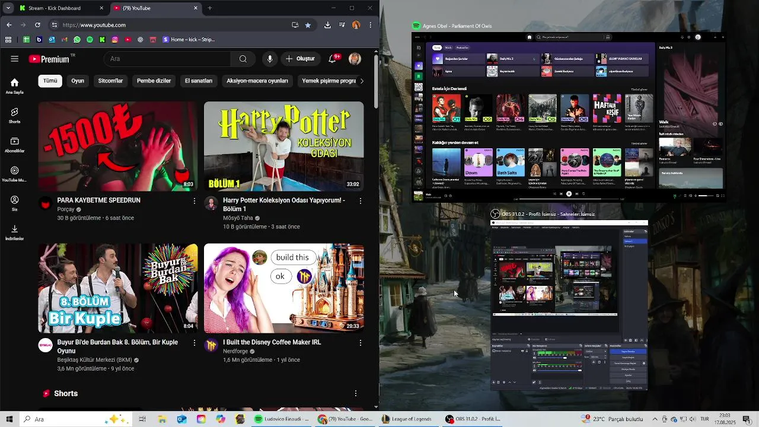The height and width of the screenshot is (427, 759).
Task: Toggle repeat in Spotify player
Action: point(583,194)
